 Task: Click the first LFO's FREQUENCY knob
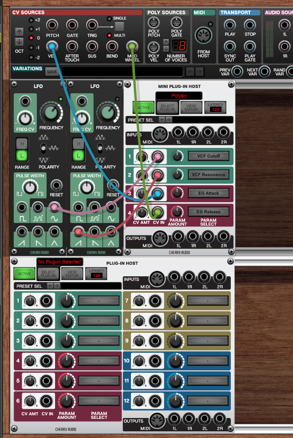pyautogui.click(x=51, y=113)
